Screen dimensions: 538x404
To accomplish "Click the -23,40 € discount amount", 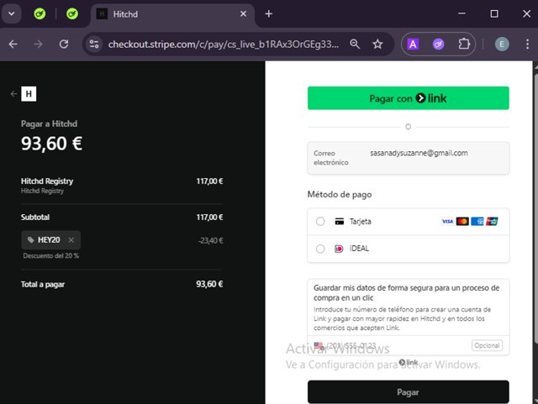I will pos(211,240).
